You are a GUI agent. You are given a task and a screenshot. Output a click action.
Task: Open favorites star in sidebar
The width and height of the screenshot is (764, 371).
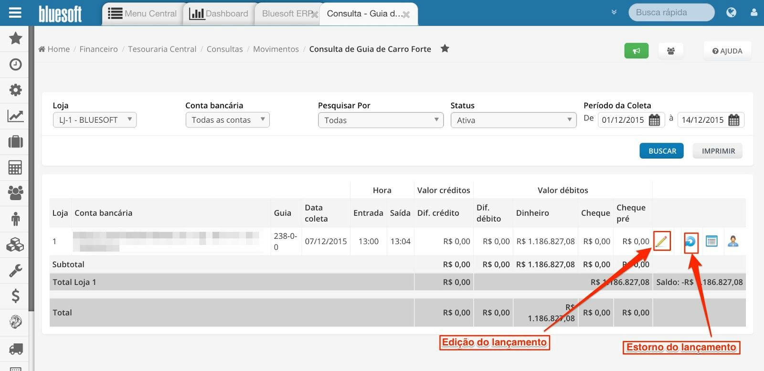pos(16,38)
